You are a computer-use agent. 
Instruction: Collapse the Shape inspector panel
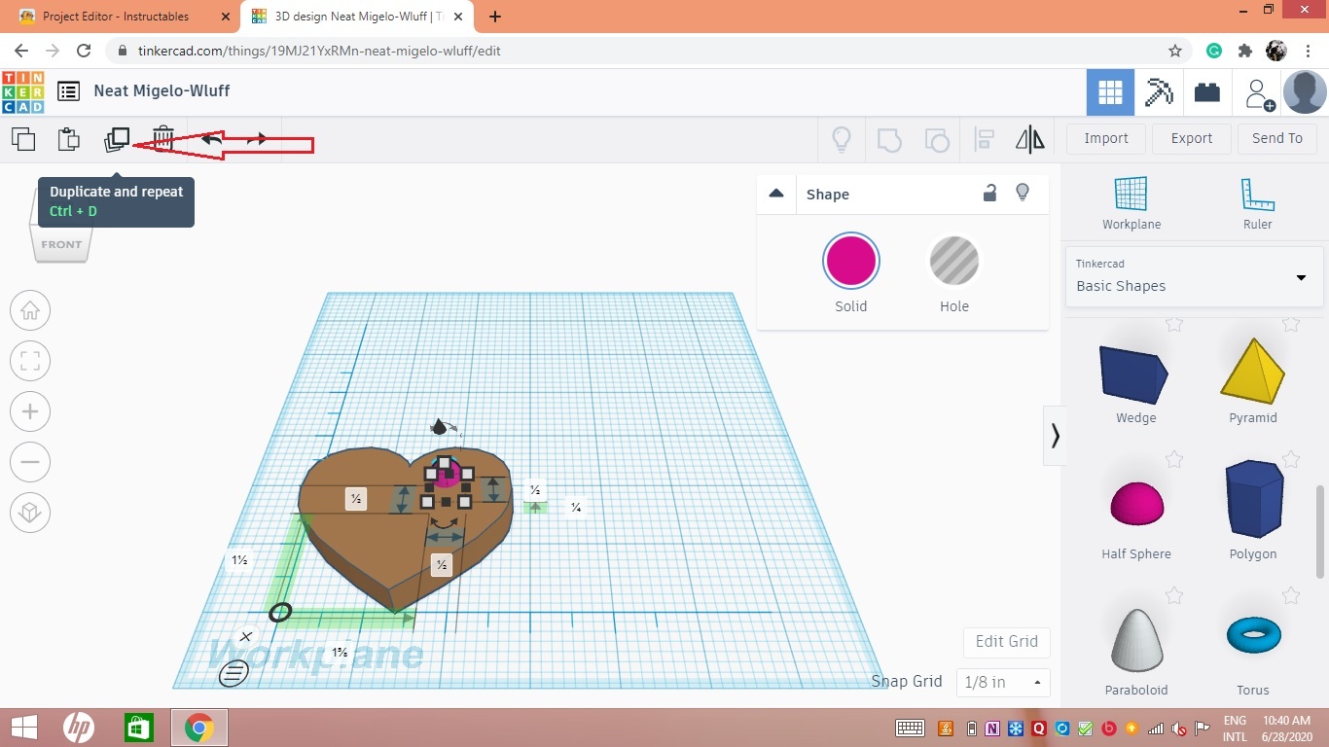(x=776, y=193)
